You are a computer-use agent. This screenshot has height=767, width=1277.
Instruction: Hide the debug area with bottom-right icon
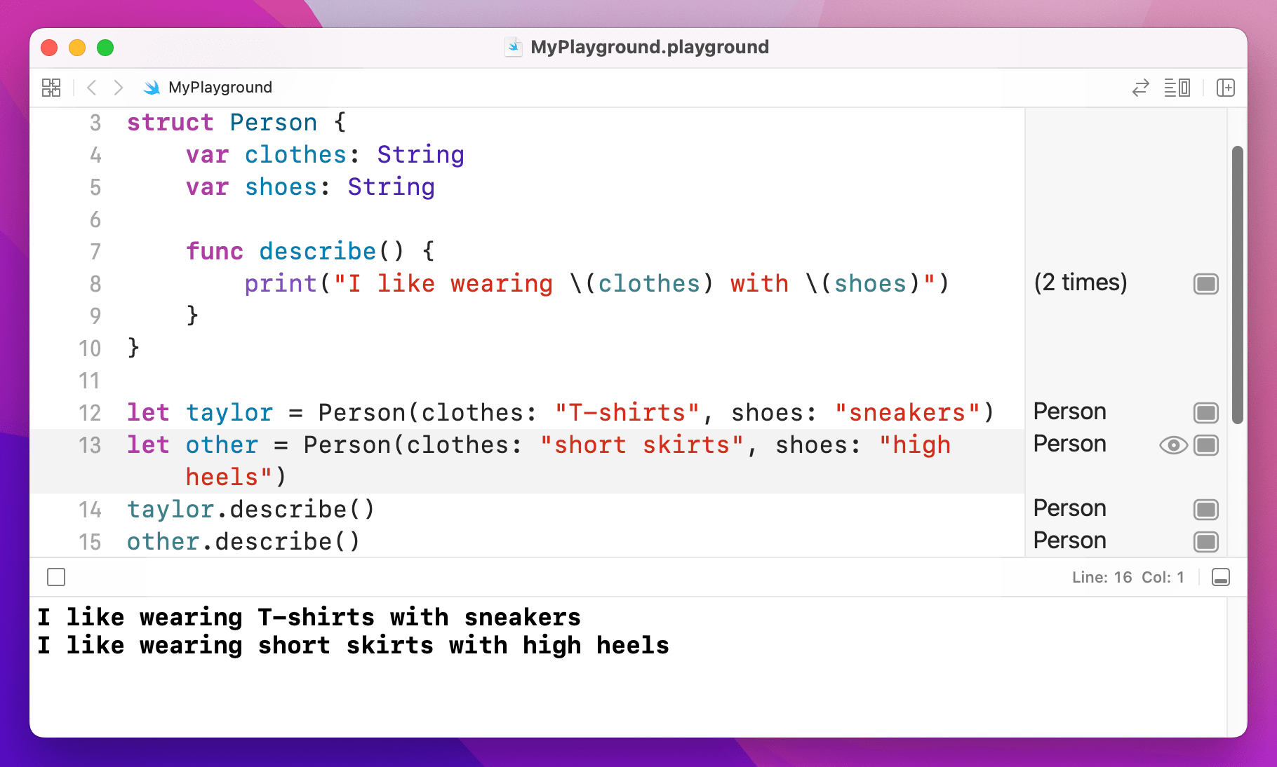point(1220,577)
